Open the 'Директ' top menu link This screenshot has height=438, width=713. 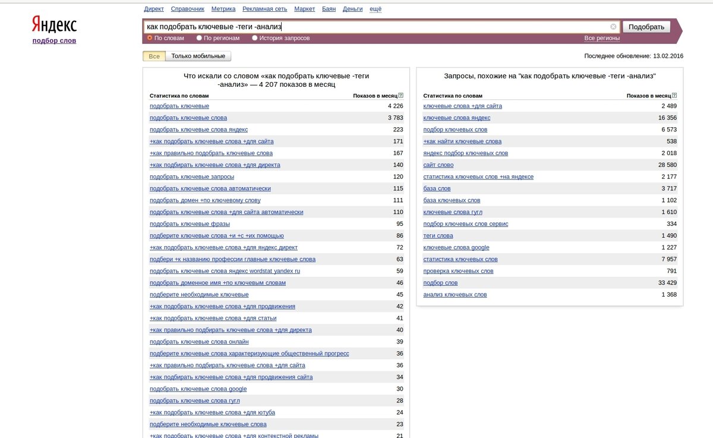click(x=154, y=9)
